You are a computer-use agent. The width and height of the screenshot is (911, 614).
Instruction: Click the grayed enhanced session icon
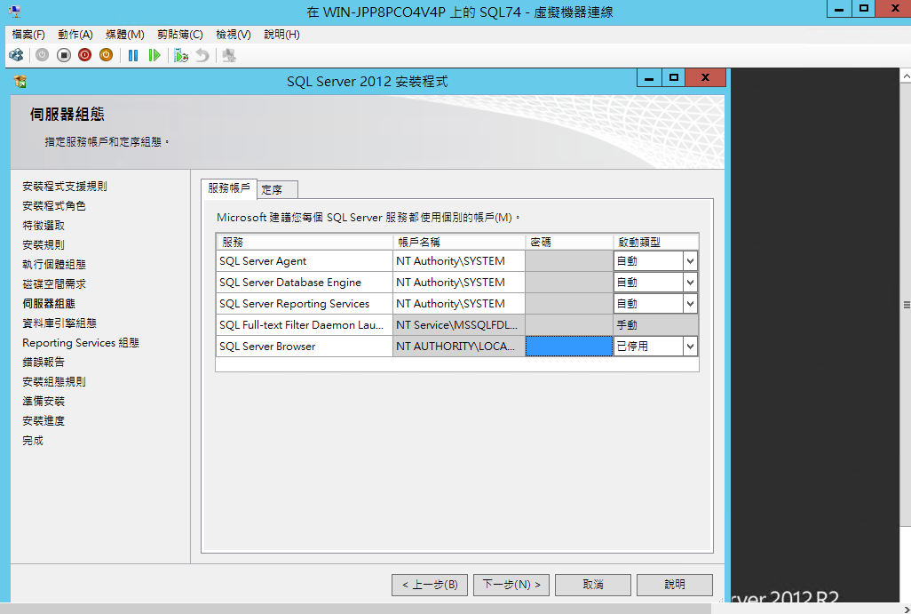tap(229, 55)
